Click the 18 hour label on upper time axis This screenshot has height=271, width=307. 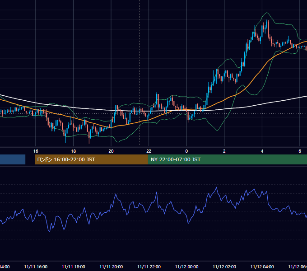click(74, 151)
